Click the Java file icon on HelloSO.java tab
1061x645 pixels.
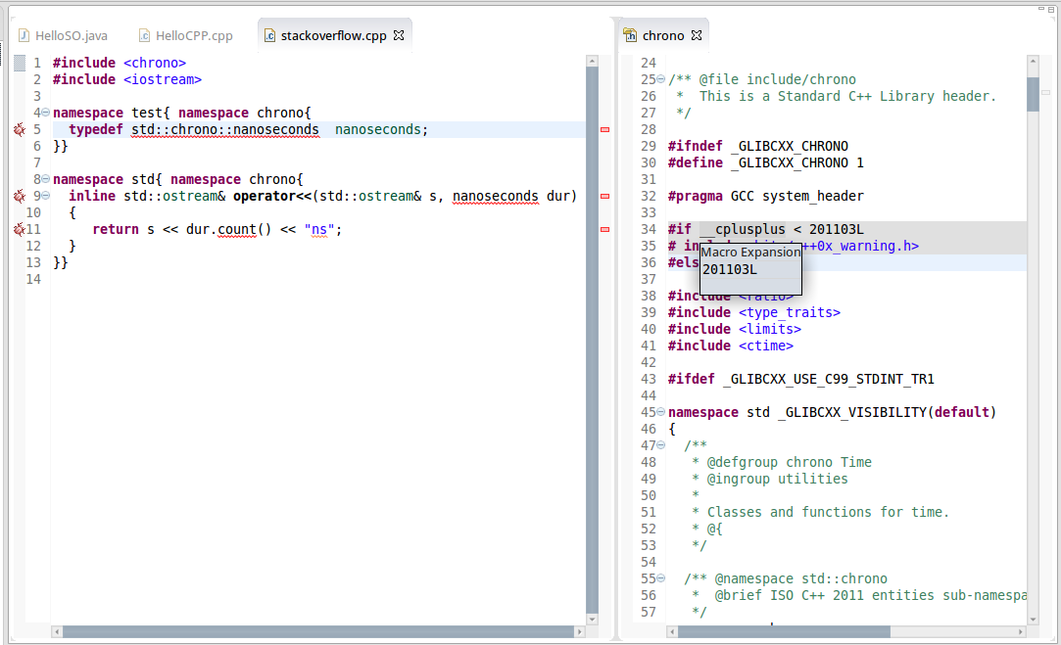(24, 36)
